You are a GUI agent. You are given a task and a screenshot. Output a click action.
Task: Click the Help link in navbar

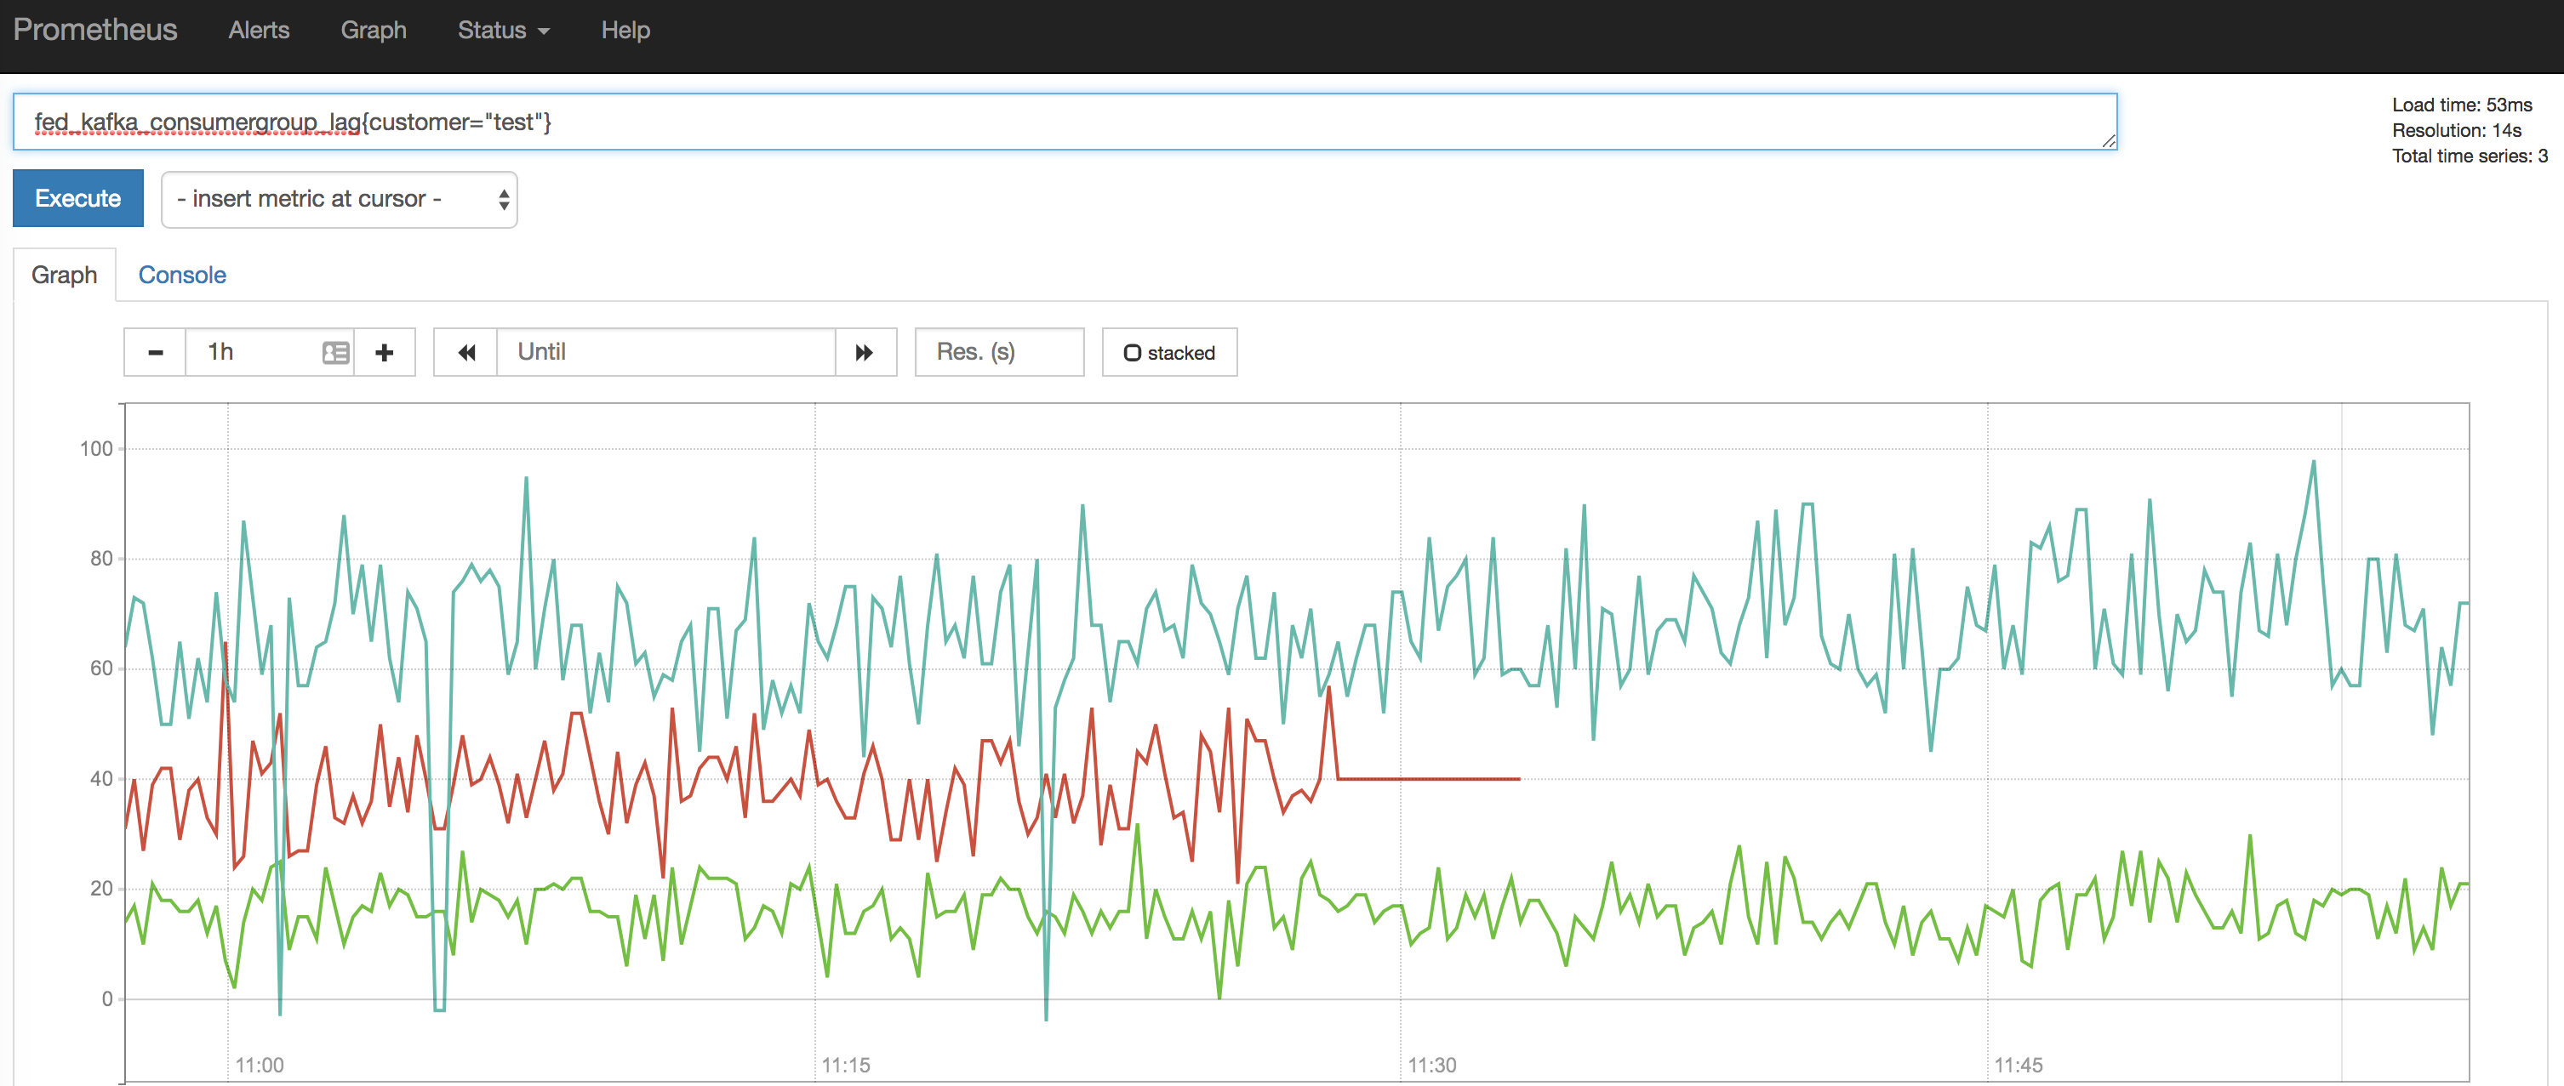pyautogui.click(x=625, y=30)
